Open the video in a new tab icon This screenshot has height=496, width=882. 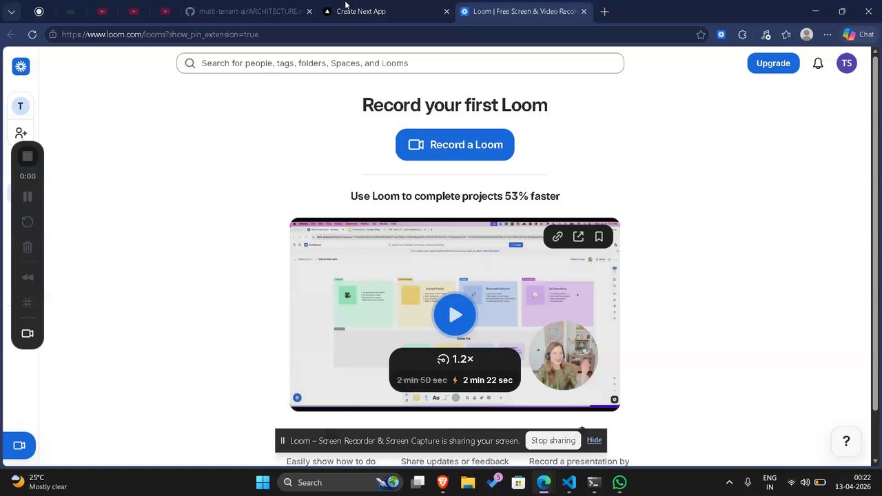[x=578, y=236]
